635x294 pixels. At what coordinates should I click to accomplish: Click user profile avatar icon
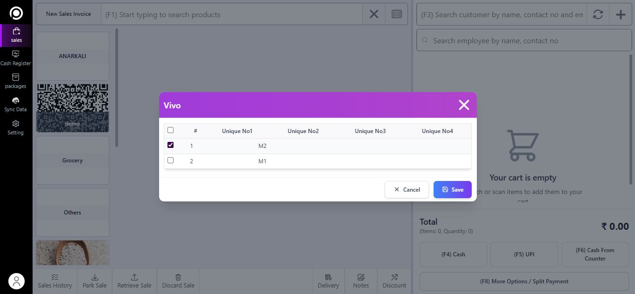point(16,281)
